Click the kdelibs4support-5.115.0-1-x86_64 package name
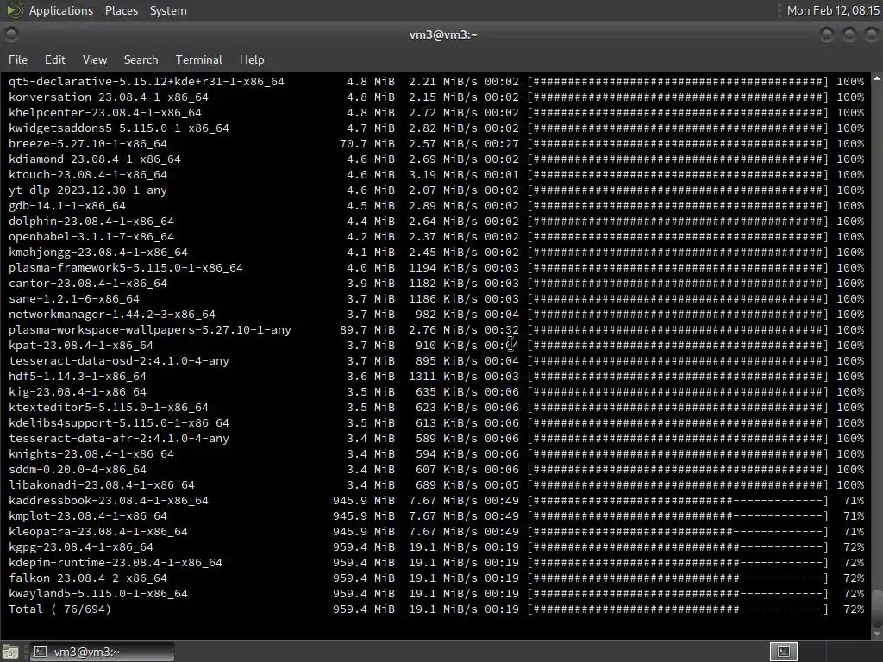Image resolution: width=883 pixels, height=662 pixels. (x=119, y=422)
